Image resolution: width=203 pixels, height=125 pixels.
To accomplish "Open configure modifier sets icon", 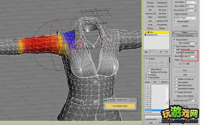I will point(166,52).
